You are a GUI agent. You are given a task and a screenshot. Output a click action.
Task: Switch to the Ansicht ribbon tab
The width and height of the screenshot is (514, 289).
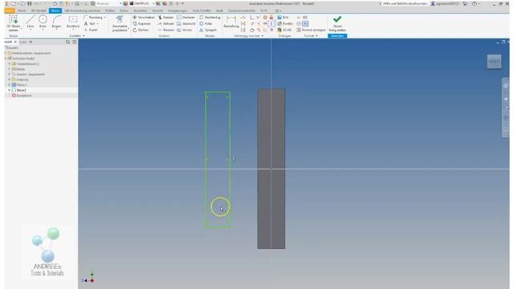coord(157,10)
